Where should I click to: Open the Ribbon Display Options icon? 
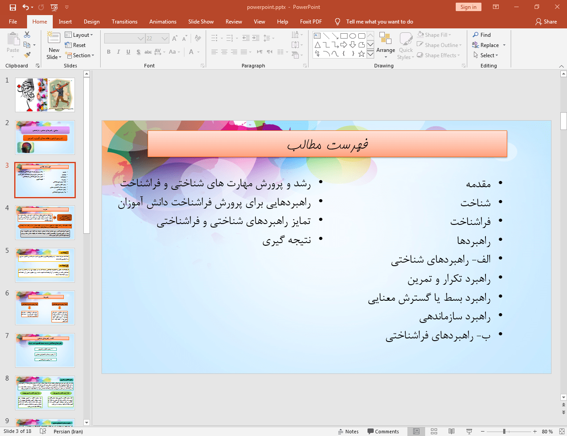point(496,7)
